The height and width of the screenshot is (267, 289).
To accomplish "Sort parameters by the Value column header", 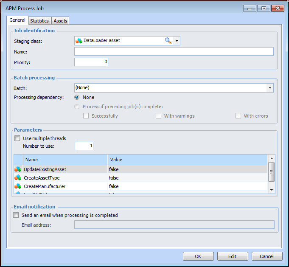I will 187,160.
